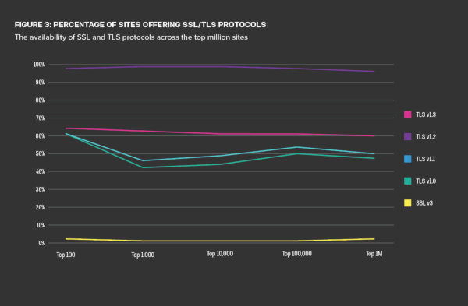Image resolution: width=468 pixels, height=306 pixels.
Task: Select the TLS v1.2 legend label
Action: (426, 137)
